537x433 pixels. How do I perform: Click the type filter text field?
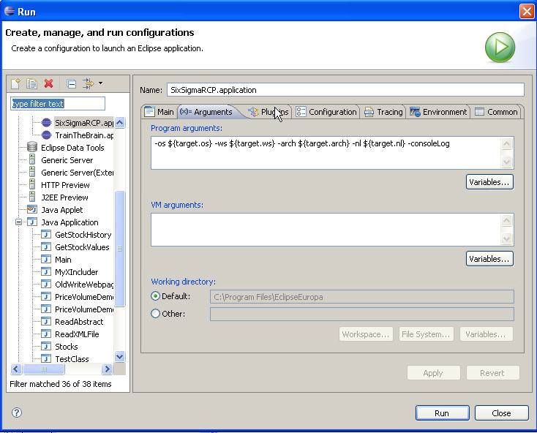tap(58, 104)
